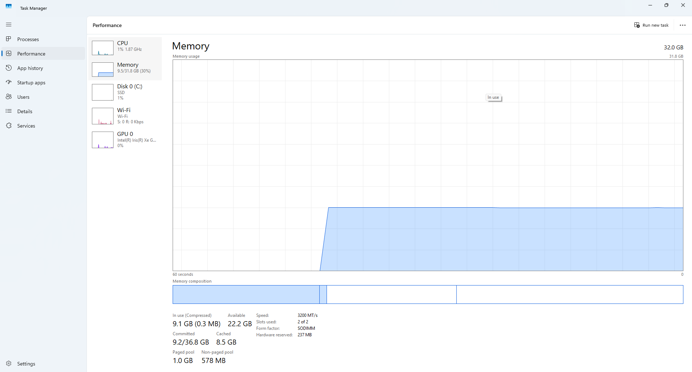Click the Startup apps gauge icon
The height and width of the screenshot is (372, 692).
tap(9, 82)
